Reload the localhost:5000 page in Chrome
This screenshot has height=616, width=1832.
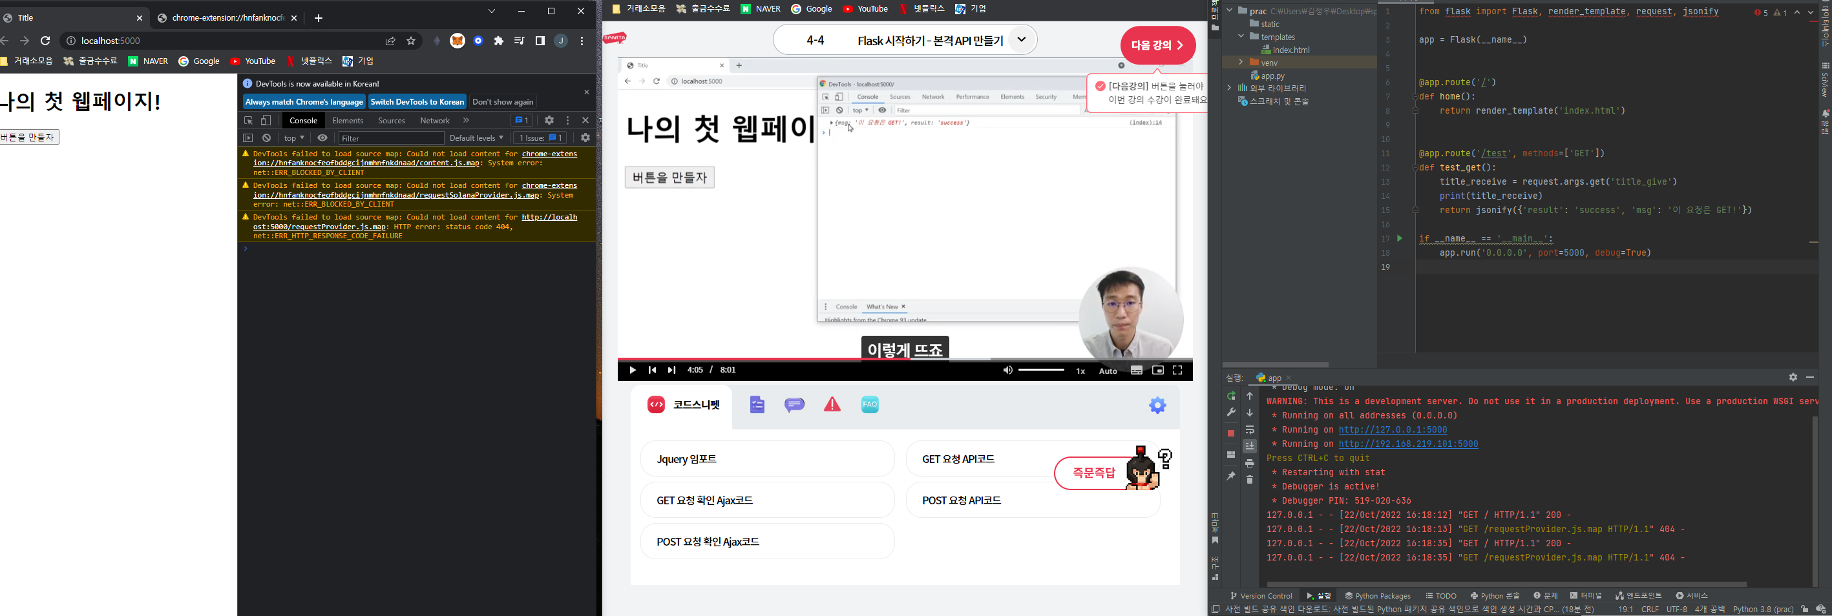[x=45, y=41]
